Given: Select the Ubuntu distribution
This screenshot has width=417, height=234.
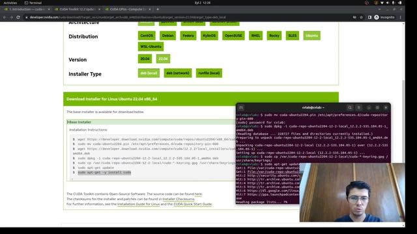Looking at the screenshot, I should pyautogui.click(x=311, y=36).
